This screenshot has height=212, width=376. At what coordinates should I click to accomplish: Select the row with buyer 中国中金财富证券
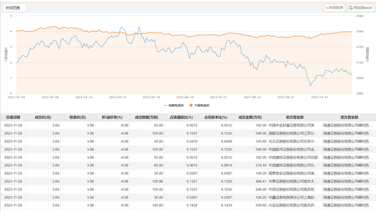click(188, 125)
